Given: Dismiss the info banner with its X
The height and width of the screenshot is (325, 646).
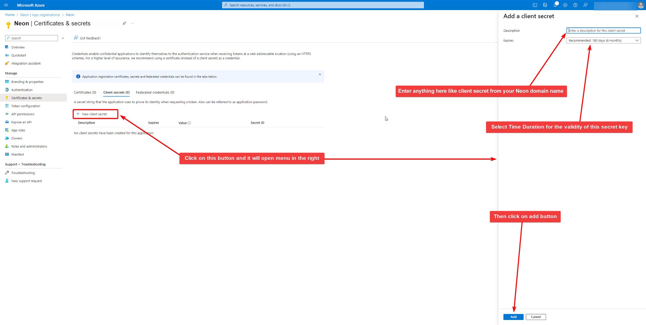Looking at the screenshot, I should [x=320, y=74].
